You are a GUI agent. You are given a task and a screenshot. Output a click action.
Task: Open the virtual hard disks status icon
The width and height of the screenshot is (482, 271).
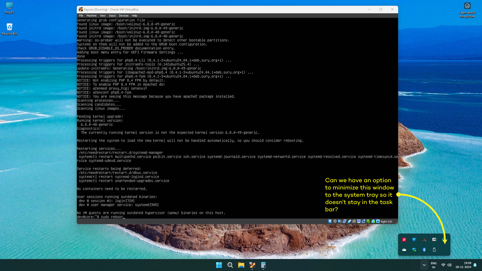[329, 221]
